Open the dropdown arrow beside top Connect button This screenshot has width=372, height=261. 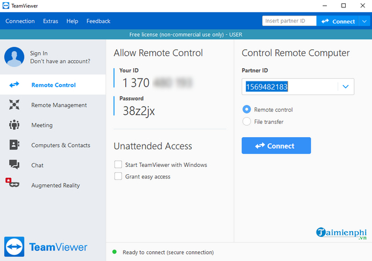(x=365, y=21)
